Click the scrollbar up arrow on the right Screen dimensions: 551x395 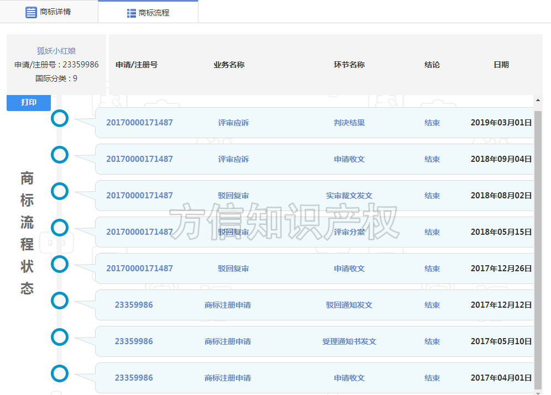537,100
